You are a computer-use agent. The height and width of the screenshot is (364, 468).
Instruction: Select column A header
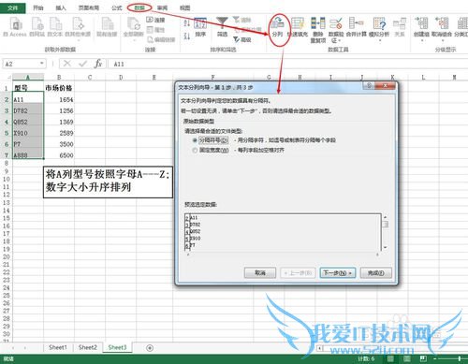(28, 77)
